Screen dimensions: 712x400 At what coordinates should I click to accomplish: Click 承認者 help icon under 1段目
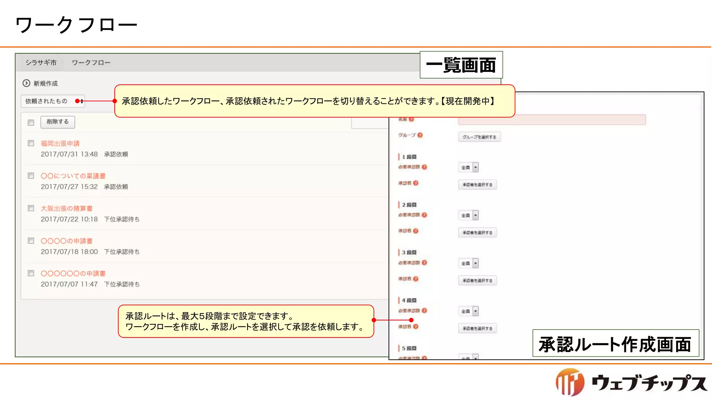(x=416, y=183)
